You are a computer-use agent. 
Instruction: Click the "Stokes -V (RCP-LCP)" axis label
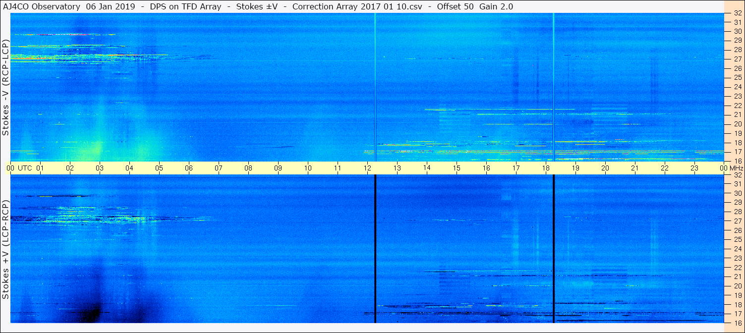point(6,87)
